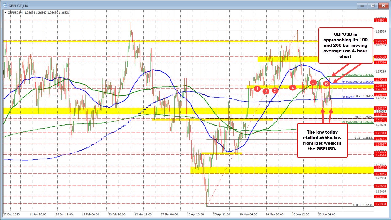Screen dimensions: 391x220
Task: Click the red current price tag 1.26137
Action: pos(381,108)
